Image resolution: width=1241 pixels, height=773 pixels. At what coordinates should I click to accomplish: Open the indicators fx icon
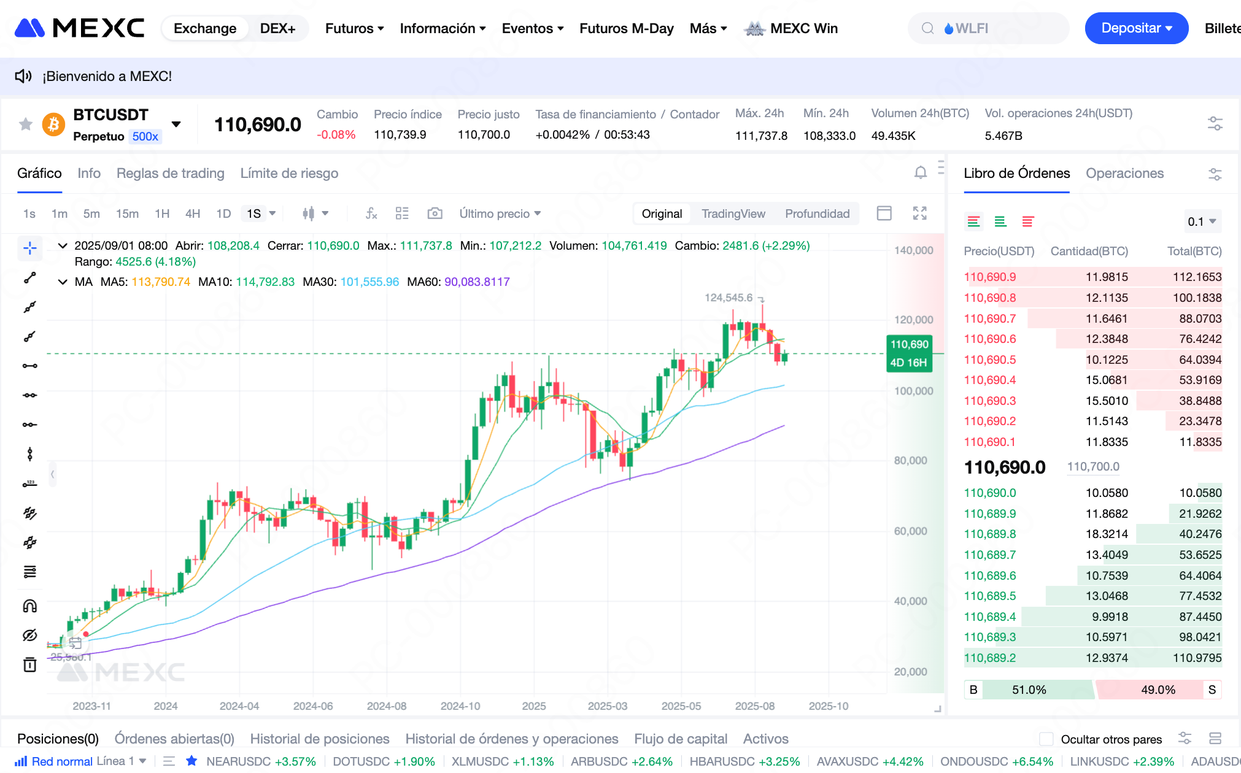point(371,213)
